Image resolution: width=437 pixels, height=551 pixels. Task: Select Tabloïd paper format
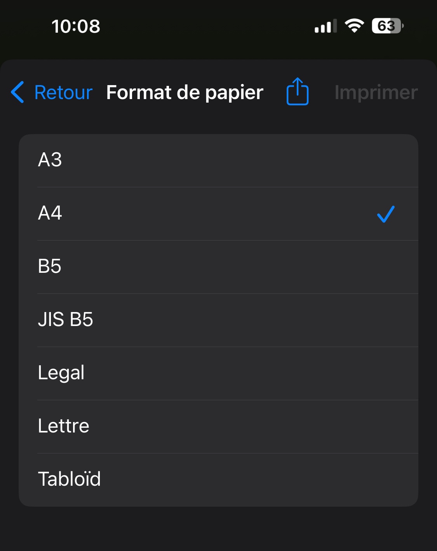[69, 479]
